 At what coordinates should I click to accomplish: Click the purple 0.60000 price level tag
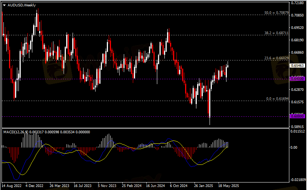tap(297, 116)
